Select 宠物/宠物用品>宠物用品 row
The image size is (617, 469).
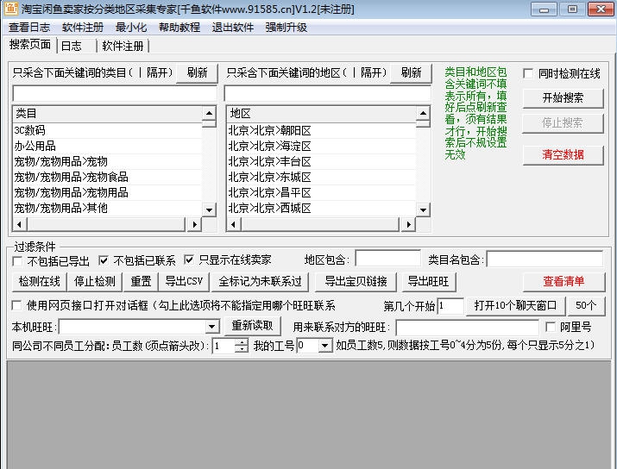click(107, 192)
